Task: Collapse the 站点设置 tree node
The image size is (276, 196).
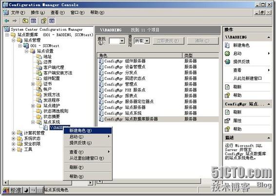Action: click(x=26, y=51)
